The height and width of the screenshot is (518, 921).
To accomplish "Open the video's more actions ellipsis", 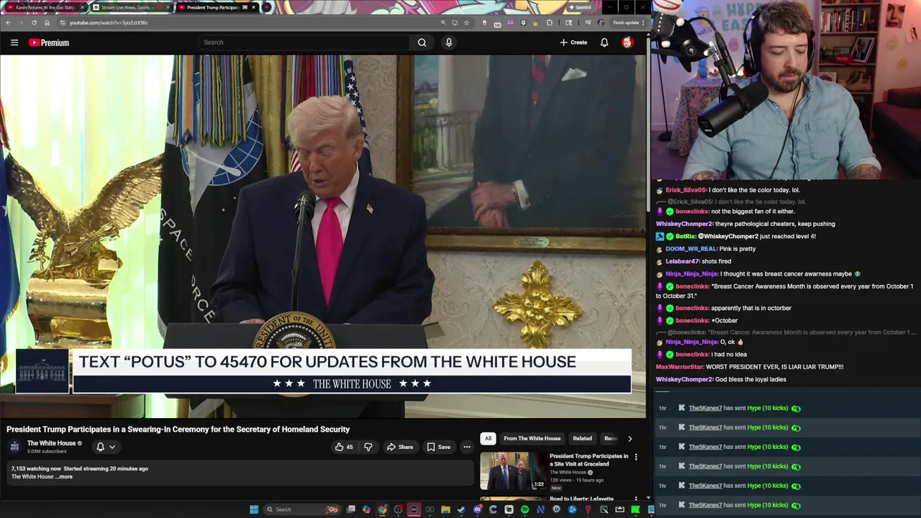I will pyautogui.click(x=467, y=447).
